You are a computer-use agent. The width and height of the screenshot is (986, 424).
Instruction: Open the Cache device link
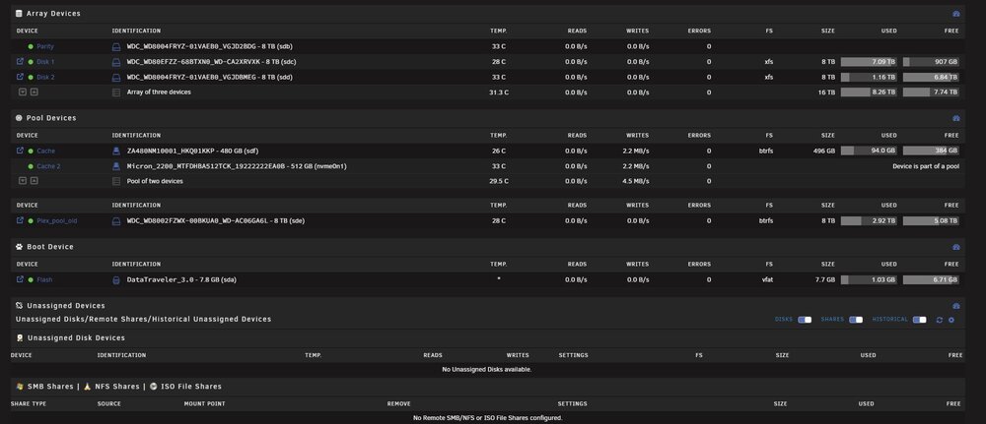point(46,151)
